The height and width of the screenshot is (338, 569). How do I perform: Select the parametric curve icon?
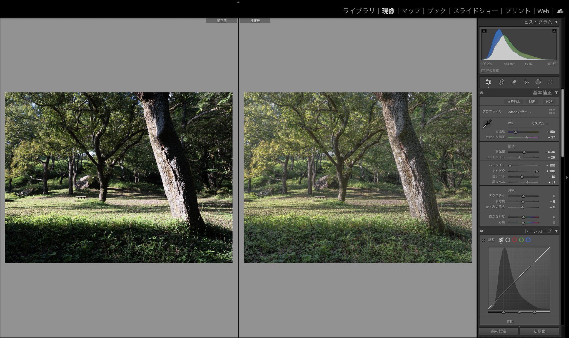tap(501, 240)
